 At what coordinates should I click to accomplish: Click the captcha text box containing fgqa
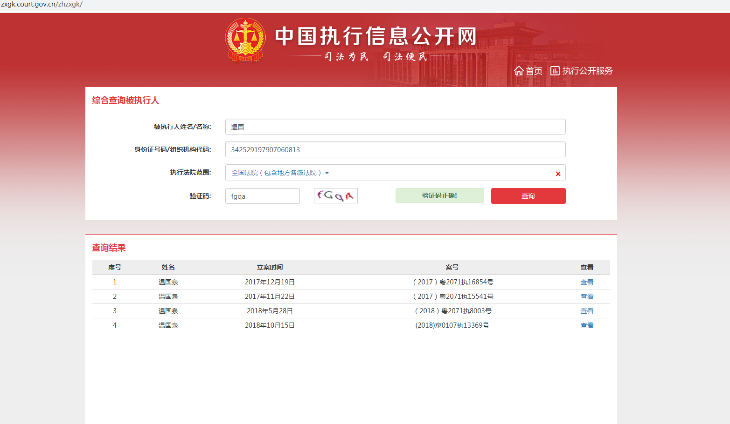[x=262, y=196]
